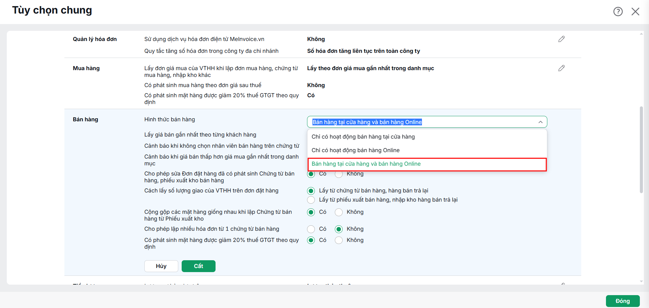Screen dimensions: 649x308
Task: Edit the Quản lý hóa đơn section
Action: click(x=562, y=39)
